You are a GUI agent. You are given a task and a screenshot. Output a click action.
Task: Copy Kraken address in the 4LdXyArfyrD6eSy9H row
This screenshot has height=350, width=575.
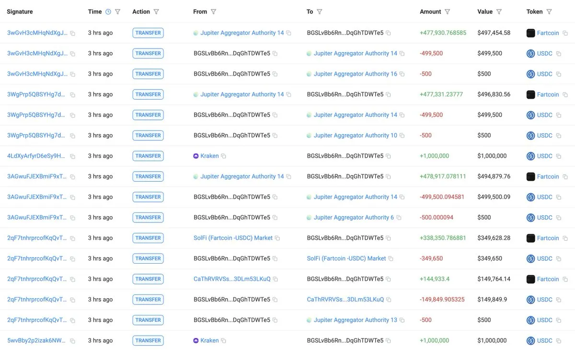[224, 156]
